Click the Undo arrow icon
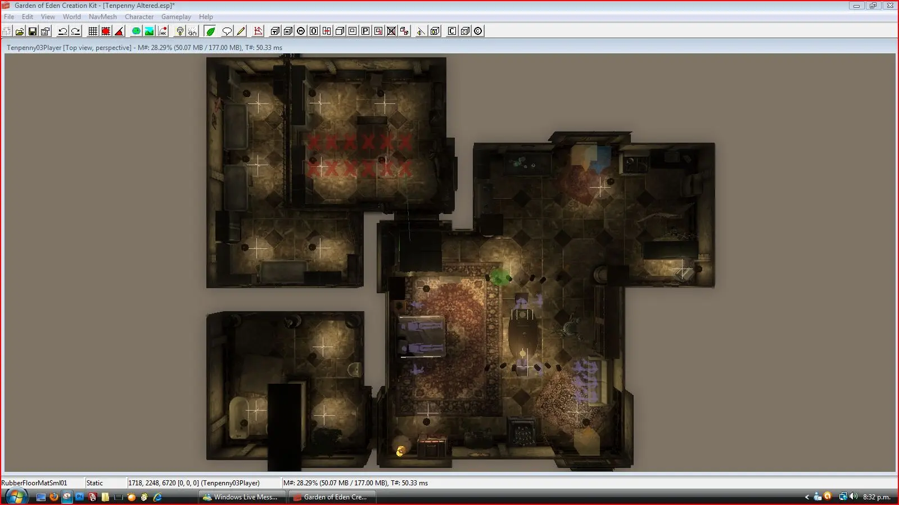The height and width of the screenshot is (505, 899). [x=63, y=31]
